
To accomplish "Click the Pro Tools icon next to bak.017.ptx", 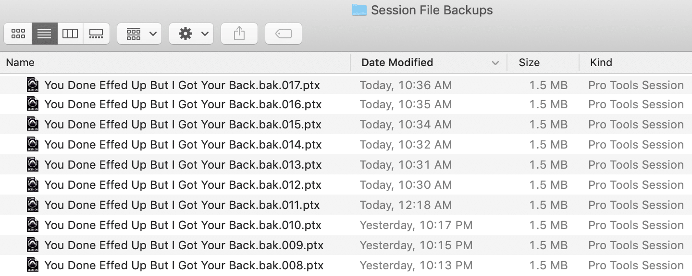I will click(33, 85).
